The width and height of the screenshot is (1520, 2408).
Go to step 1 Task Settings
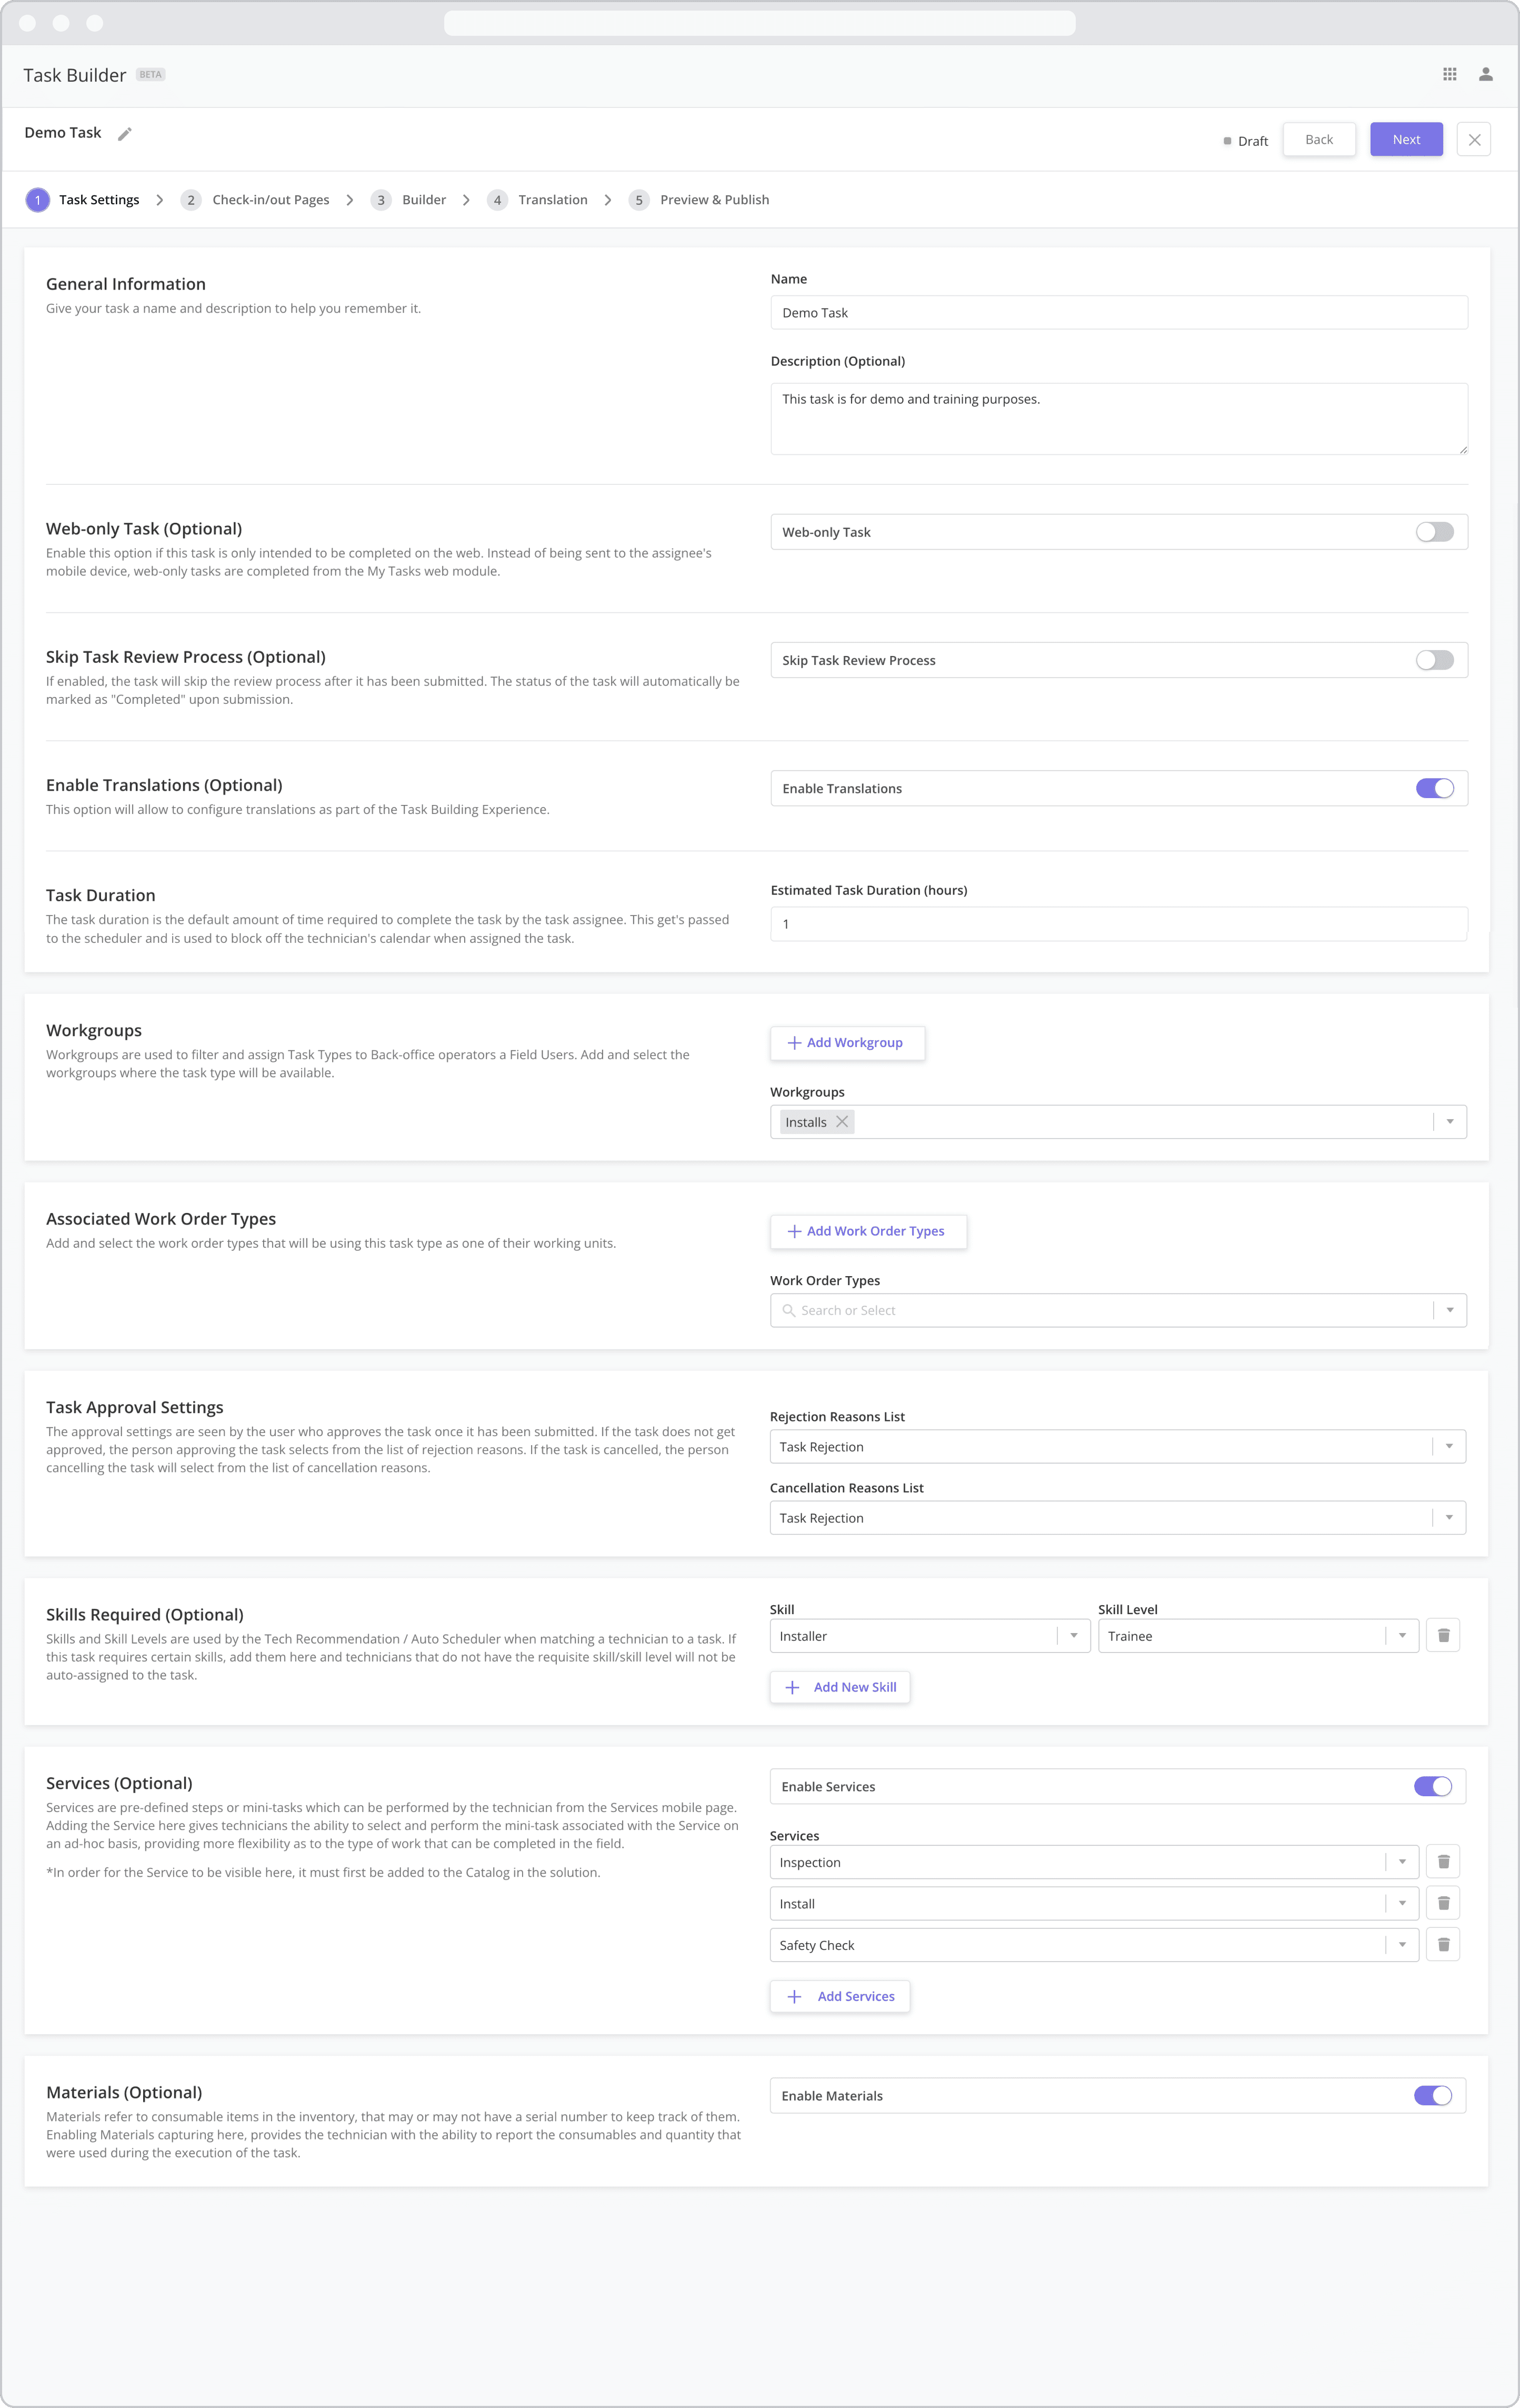pos(83,200)
